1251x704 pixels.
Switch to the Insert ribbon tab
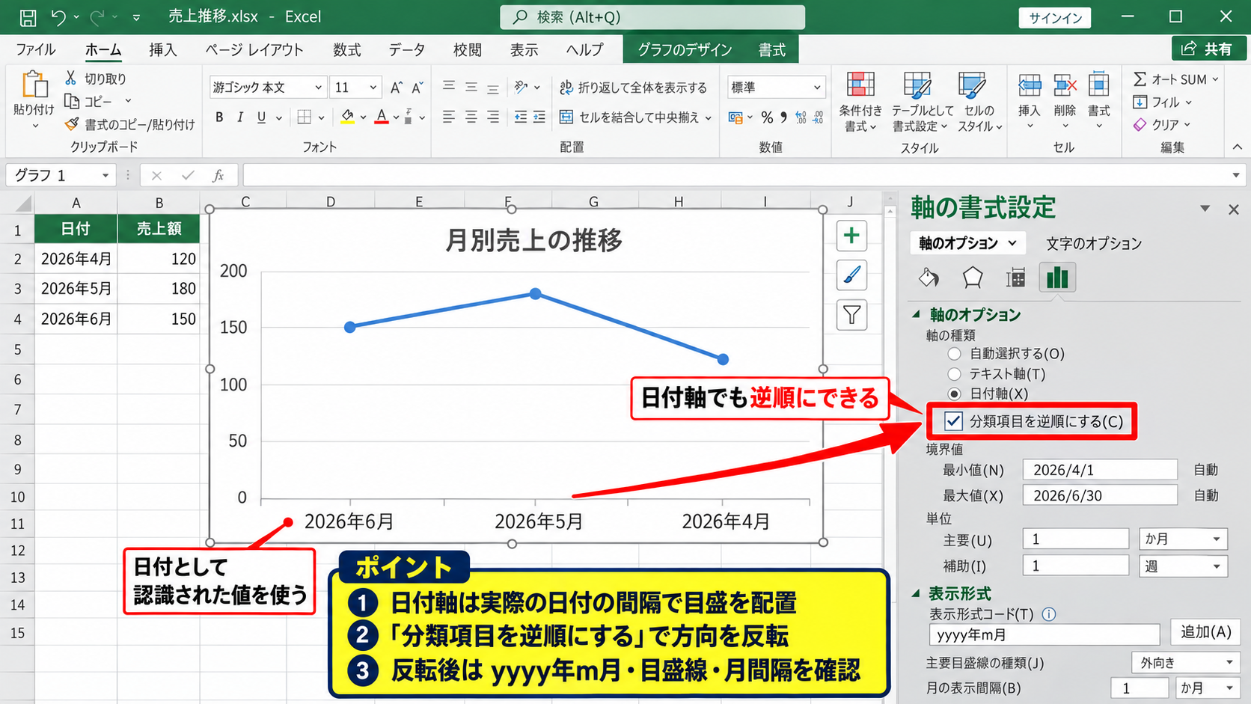point(163,49)
